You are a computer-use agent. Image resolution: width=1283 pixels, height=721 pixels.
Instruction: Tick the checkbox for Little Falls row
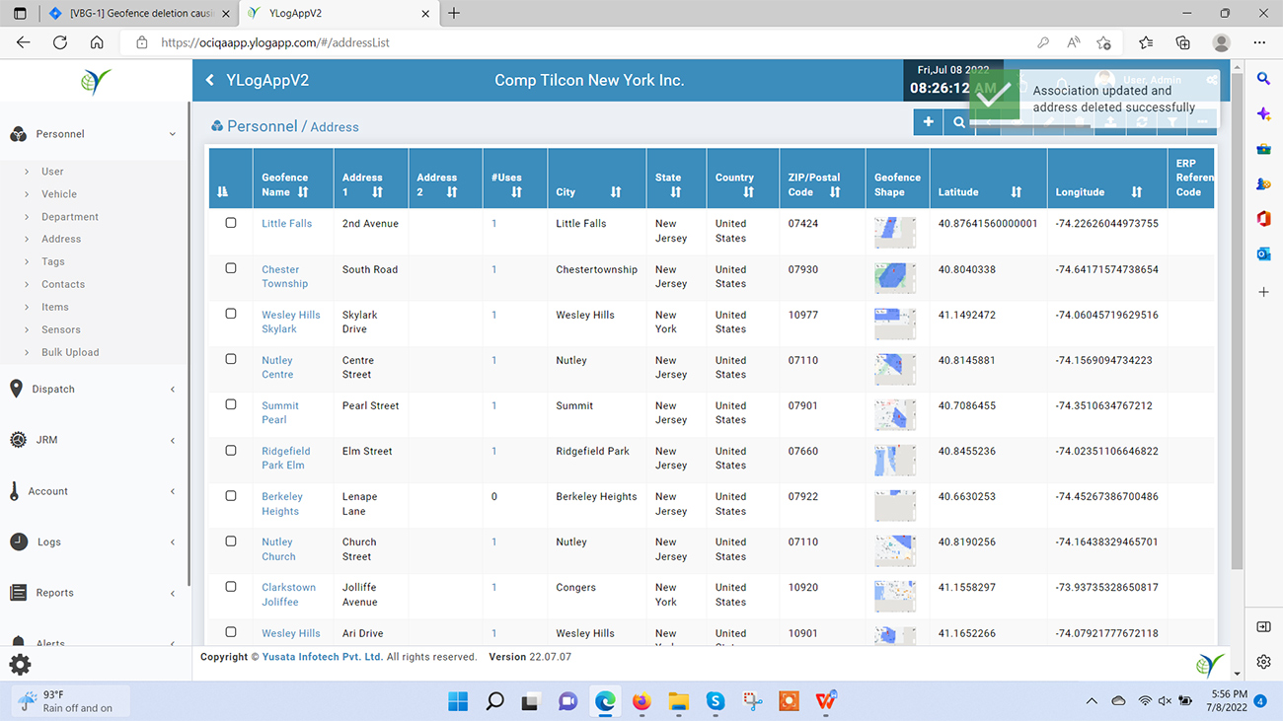[x=231, y=223]
